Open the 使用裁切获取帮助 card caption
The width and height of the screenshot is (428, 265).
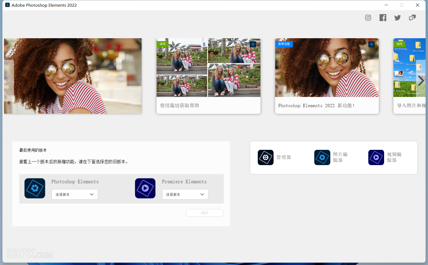[180, 106]
